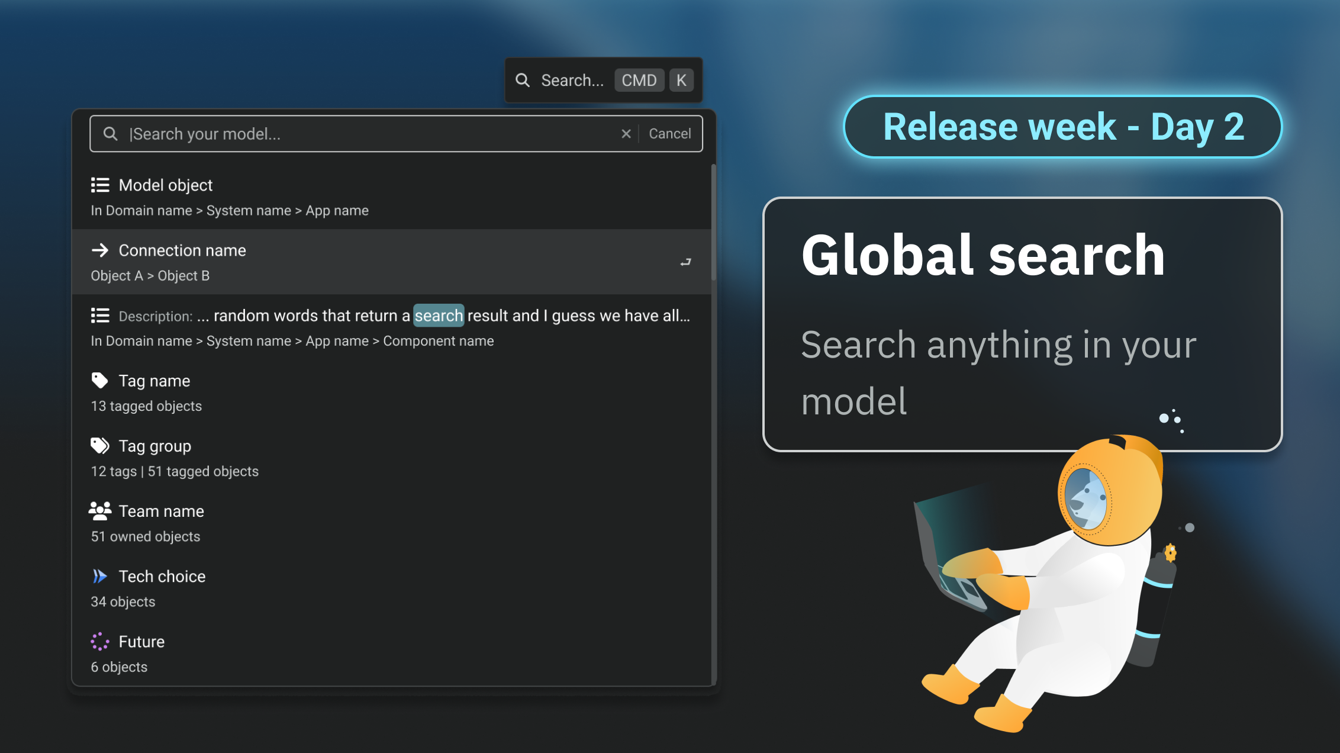Click the 'Release week - Day 2' badge

pyautogui.click(x=1063, y=127)
